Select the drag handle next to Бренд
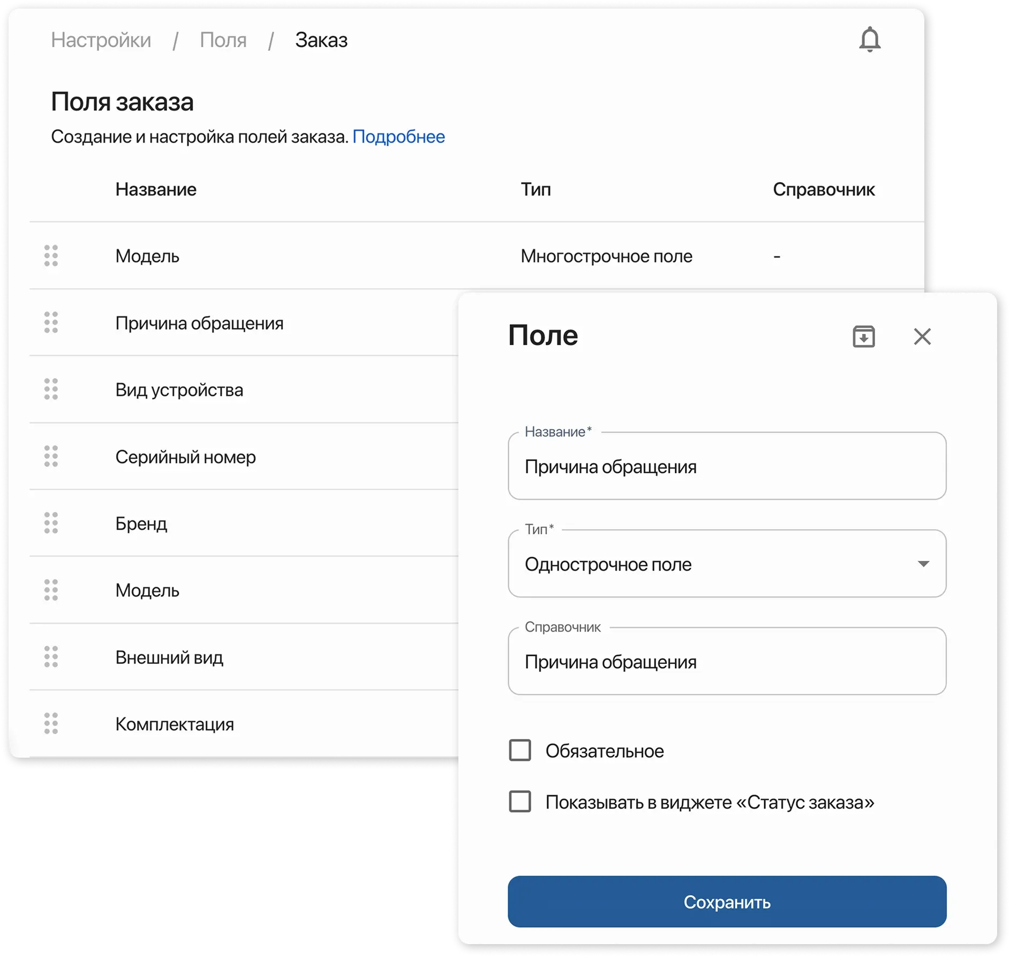The image size is (1010, 957). pos(51,524)
